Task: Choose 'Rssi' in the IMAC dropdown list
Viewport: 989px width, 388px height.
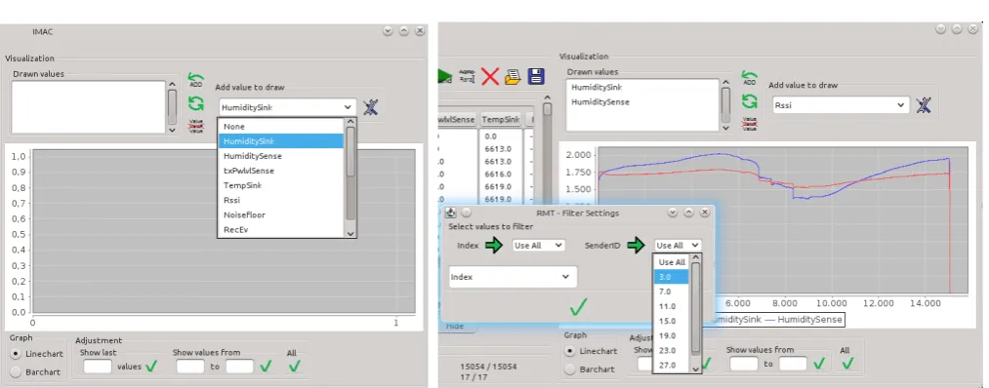Action: [281, 200]
